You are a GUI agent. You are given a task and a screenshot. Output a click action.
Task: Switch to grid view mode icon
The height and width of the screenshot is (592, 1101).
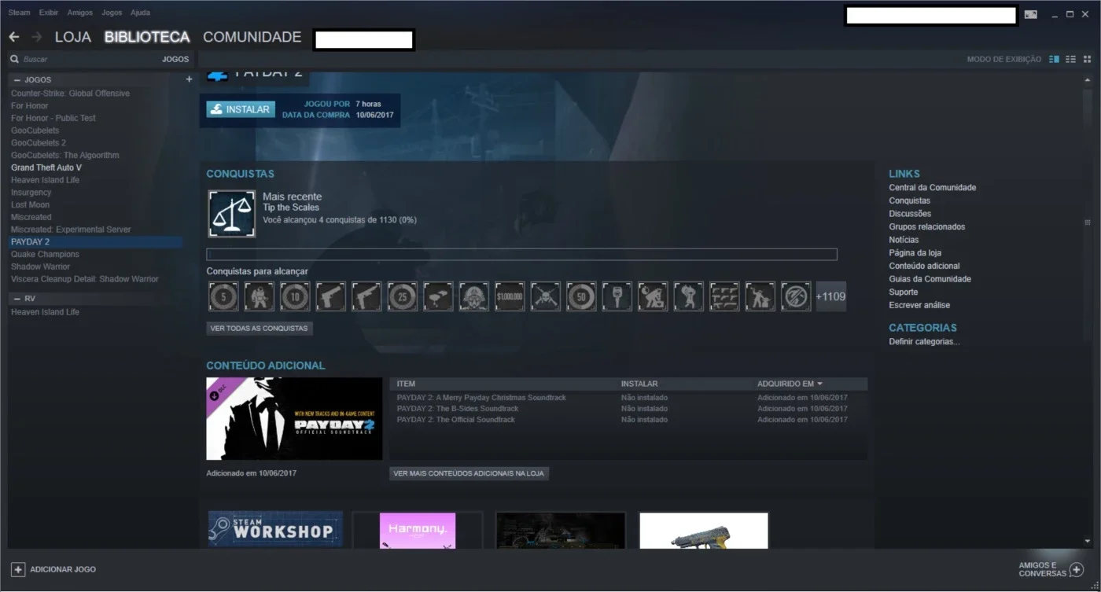1088,59
